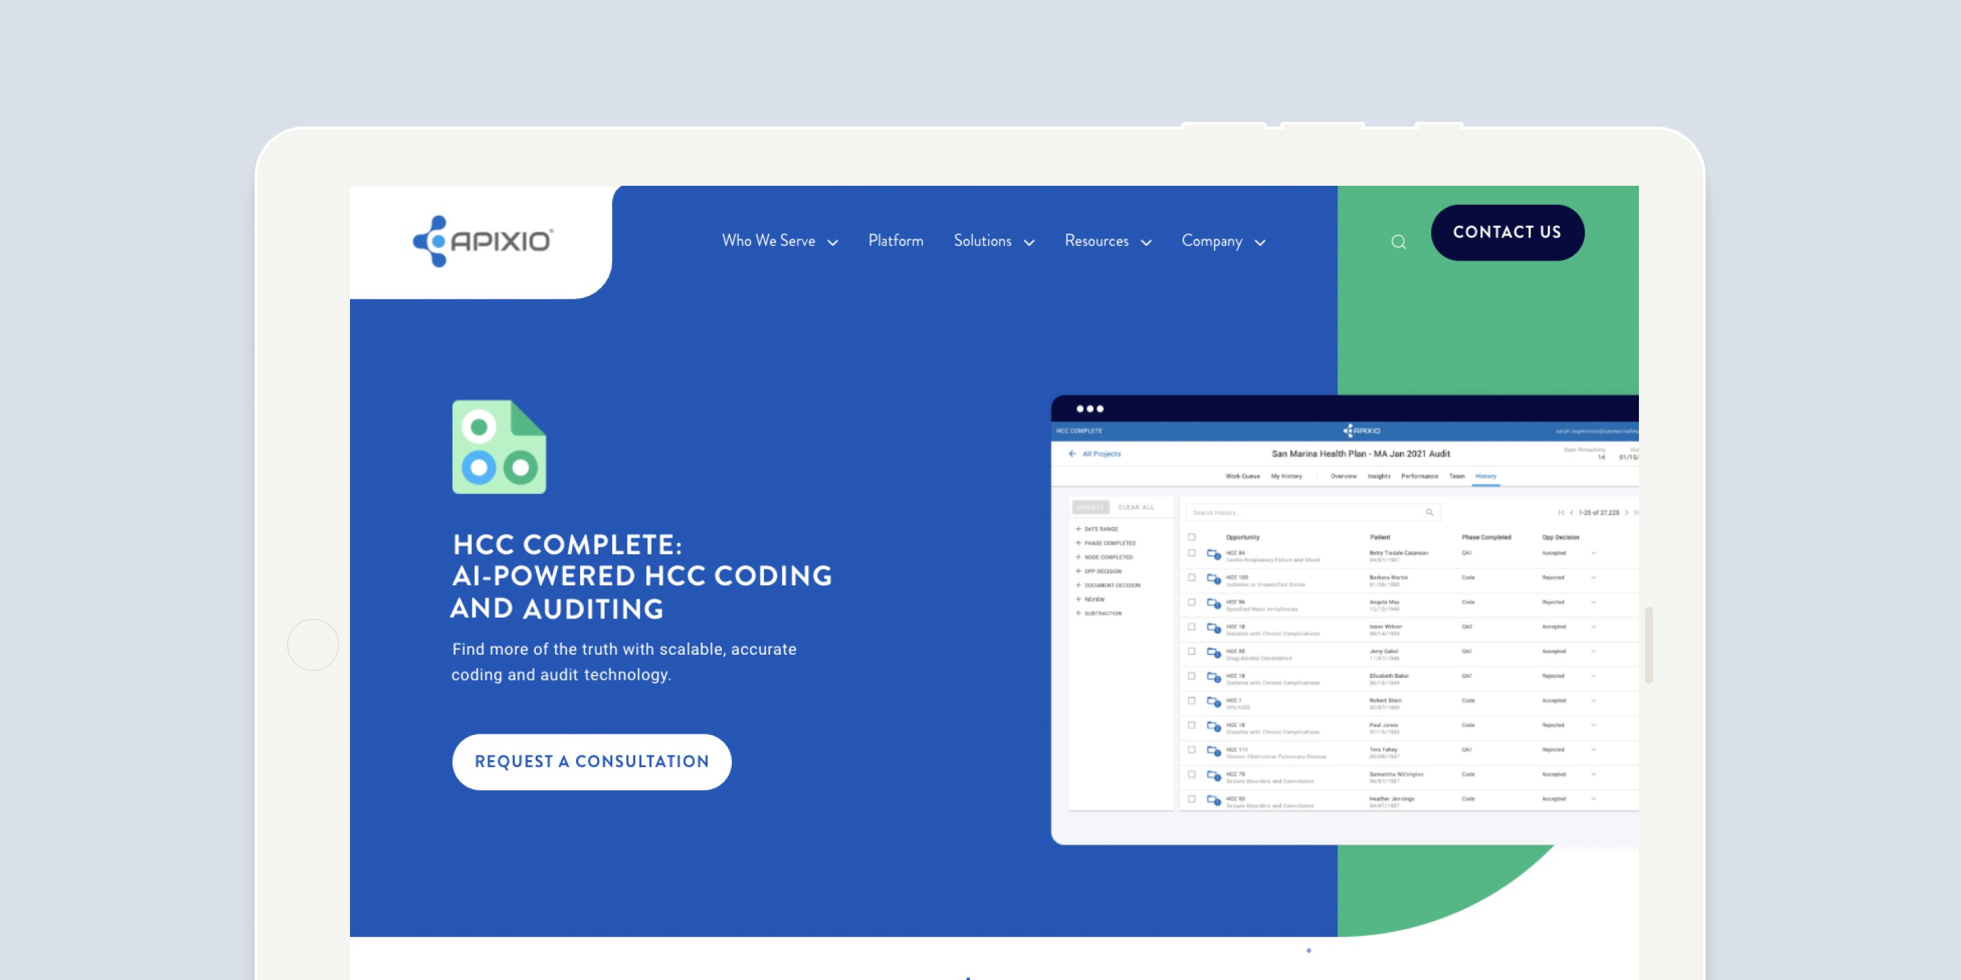The width and height of the screenshot is (1961, 980).
Task: Click the tablet home button circle
Action: [x=313, y=644]
